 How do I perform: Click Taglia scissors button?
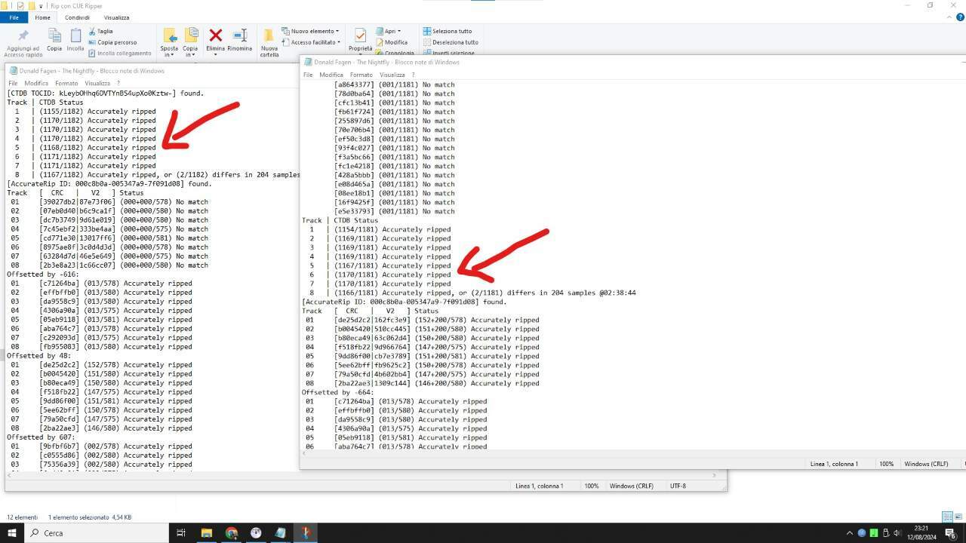click(100, 31)
